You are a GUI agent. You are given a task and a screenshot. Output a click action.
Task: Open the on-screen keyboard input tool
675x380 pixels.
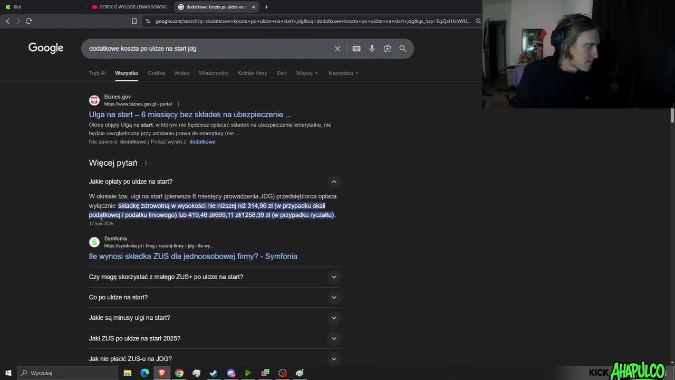tap(356, 49)
